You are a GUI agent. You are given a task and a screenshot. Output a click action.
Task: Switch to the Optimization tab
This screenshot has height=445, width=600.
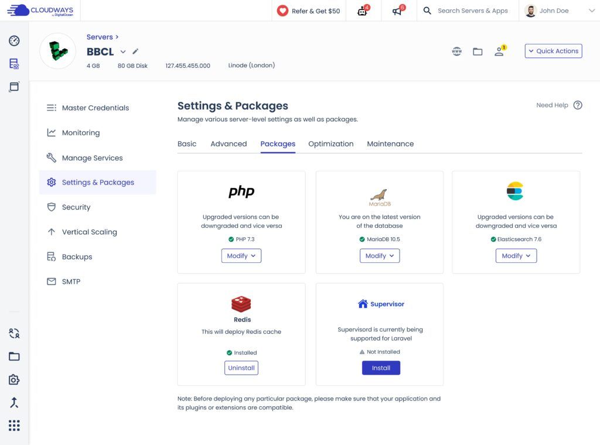[x=331, y=143]
